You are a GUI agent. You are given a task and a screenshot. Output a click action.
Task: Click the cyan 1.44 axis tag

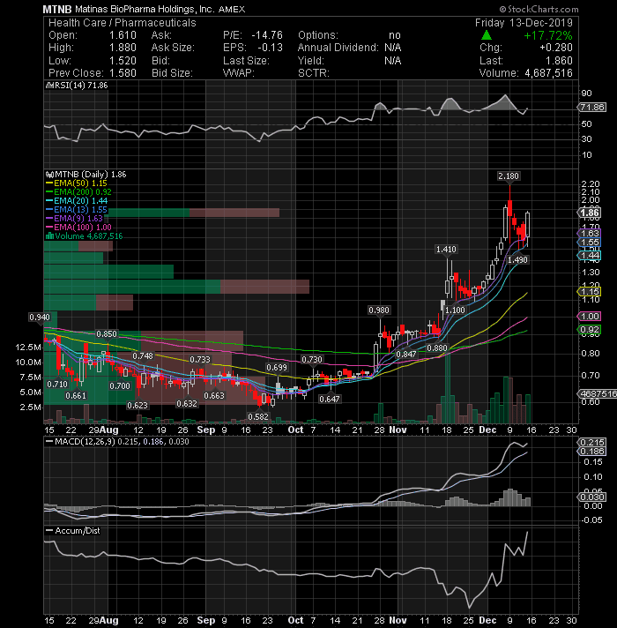pyautogui.click(x=590, y=256)
